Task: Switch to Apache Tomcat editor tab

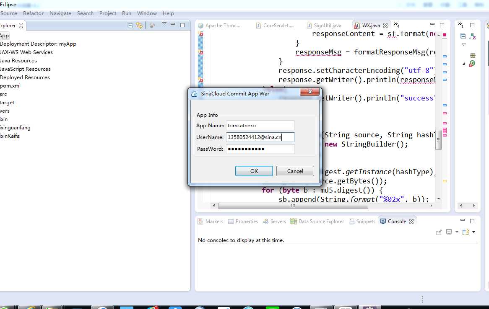Action: pyautogui.click(x=220, y=26)
